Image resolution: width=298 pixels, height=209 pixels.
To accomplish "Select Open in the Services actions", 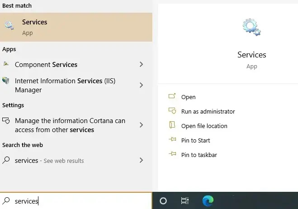I will click(188, 97).
